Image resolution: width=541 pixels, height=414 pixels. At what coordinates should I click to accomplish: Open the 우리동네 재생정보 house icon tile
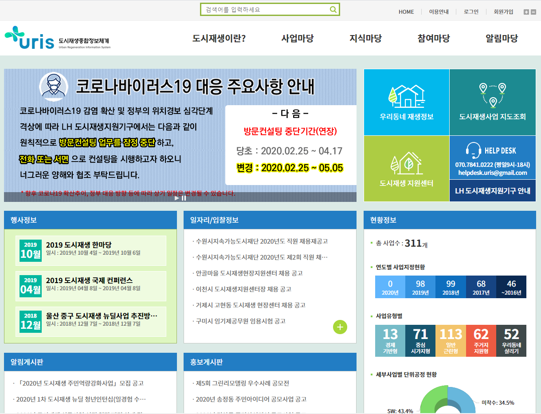[x=407, y=102]
